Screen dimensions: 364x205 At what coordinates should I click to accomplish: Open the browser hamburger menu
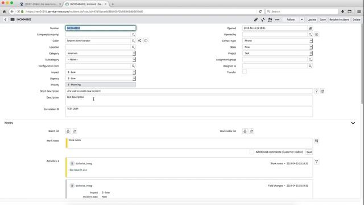coord(359,11)
